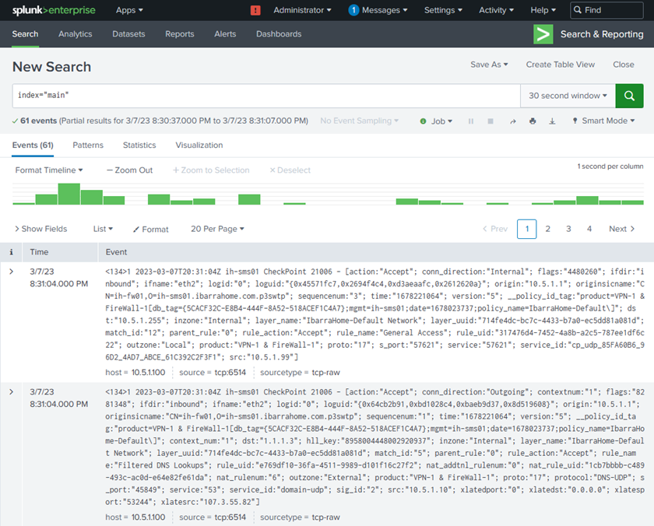Click the Format button
Screen dimensions: 654x526
click(x=150, y=230)
